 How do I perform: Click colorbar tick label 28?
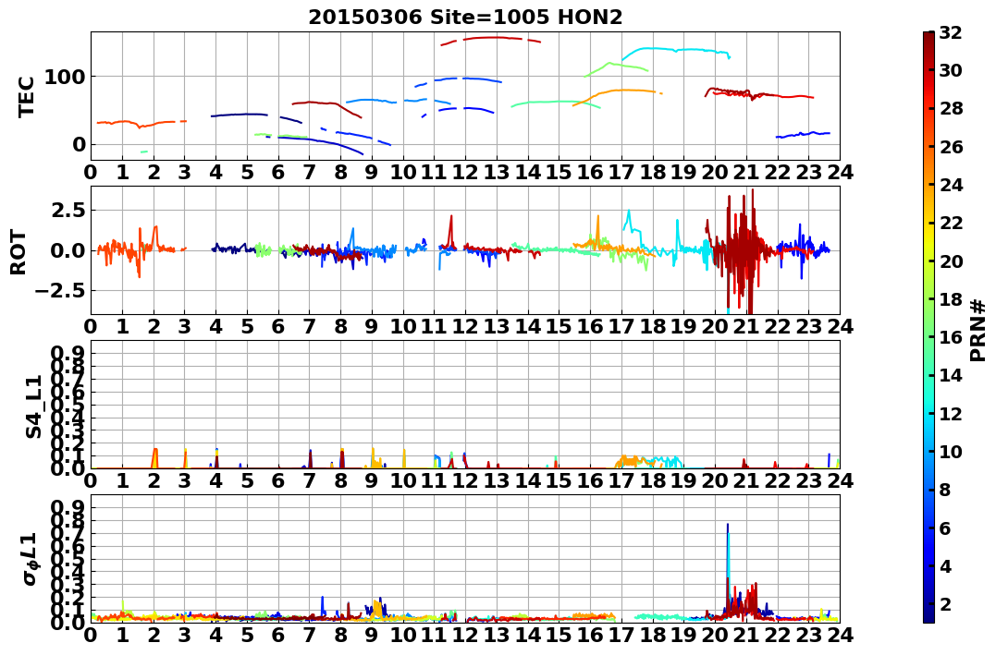point(951,108)
